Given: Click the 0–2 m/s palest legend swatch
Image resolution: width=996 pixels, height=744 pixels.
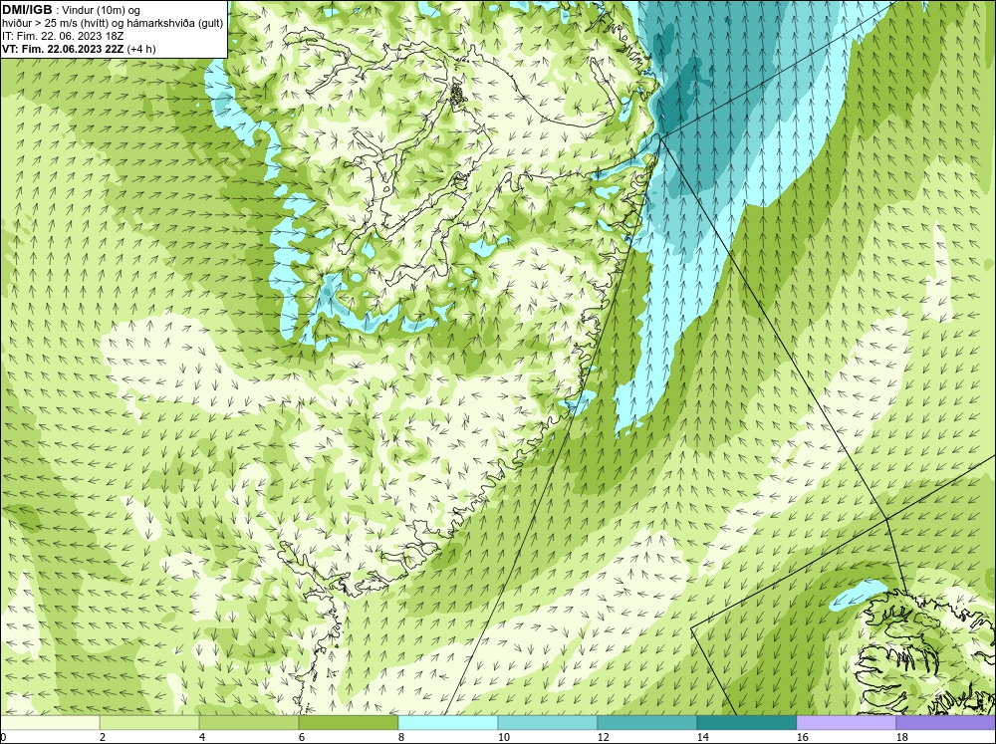Looking at the screenshot, I should tap(50, 723).
